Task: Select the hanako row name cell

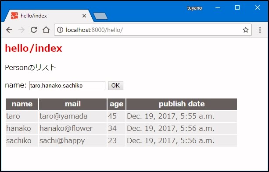Action: pyautogui.click(x=22, y=129)
